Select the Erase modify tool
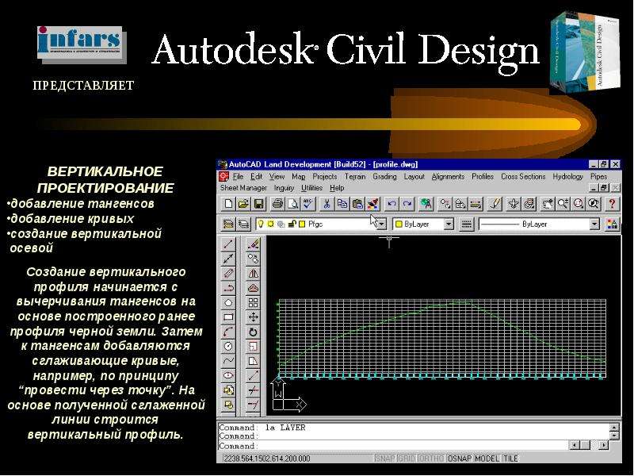The image size is (634, 476). 253,244
